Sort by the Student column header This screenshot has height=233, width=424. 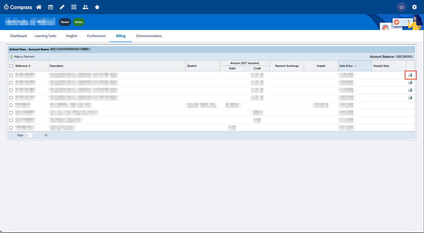[202, 66]
